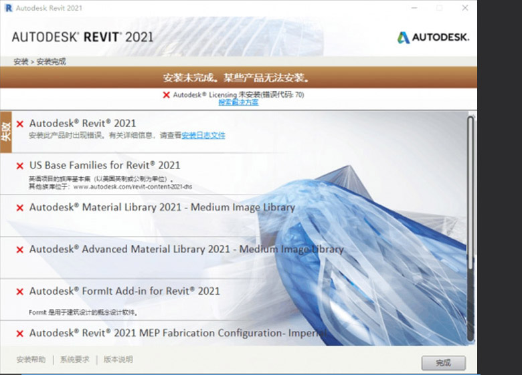Select the Autodesk Revit 2021 product title

coord(82,124)
